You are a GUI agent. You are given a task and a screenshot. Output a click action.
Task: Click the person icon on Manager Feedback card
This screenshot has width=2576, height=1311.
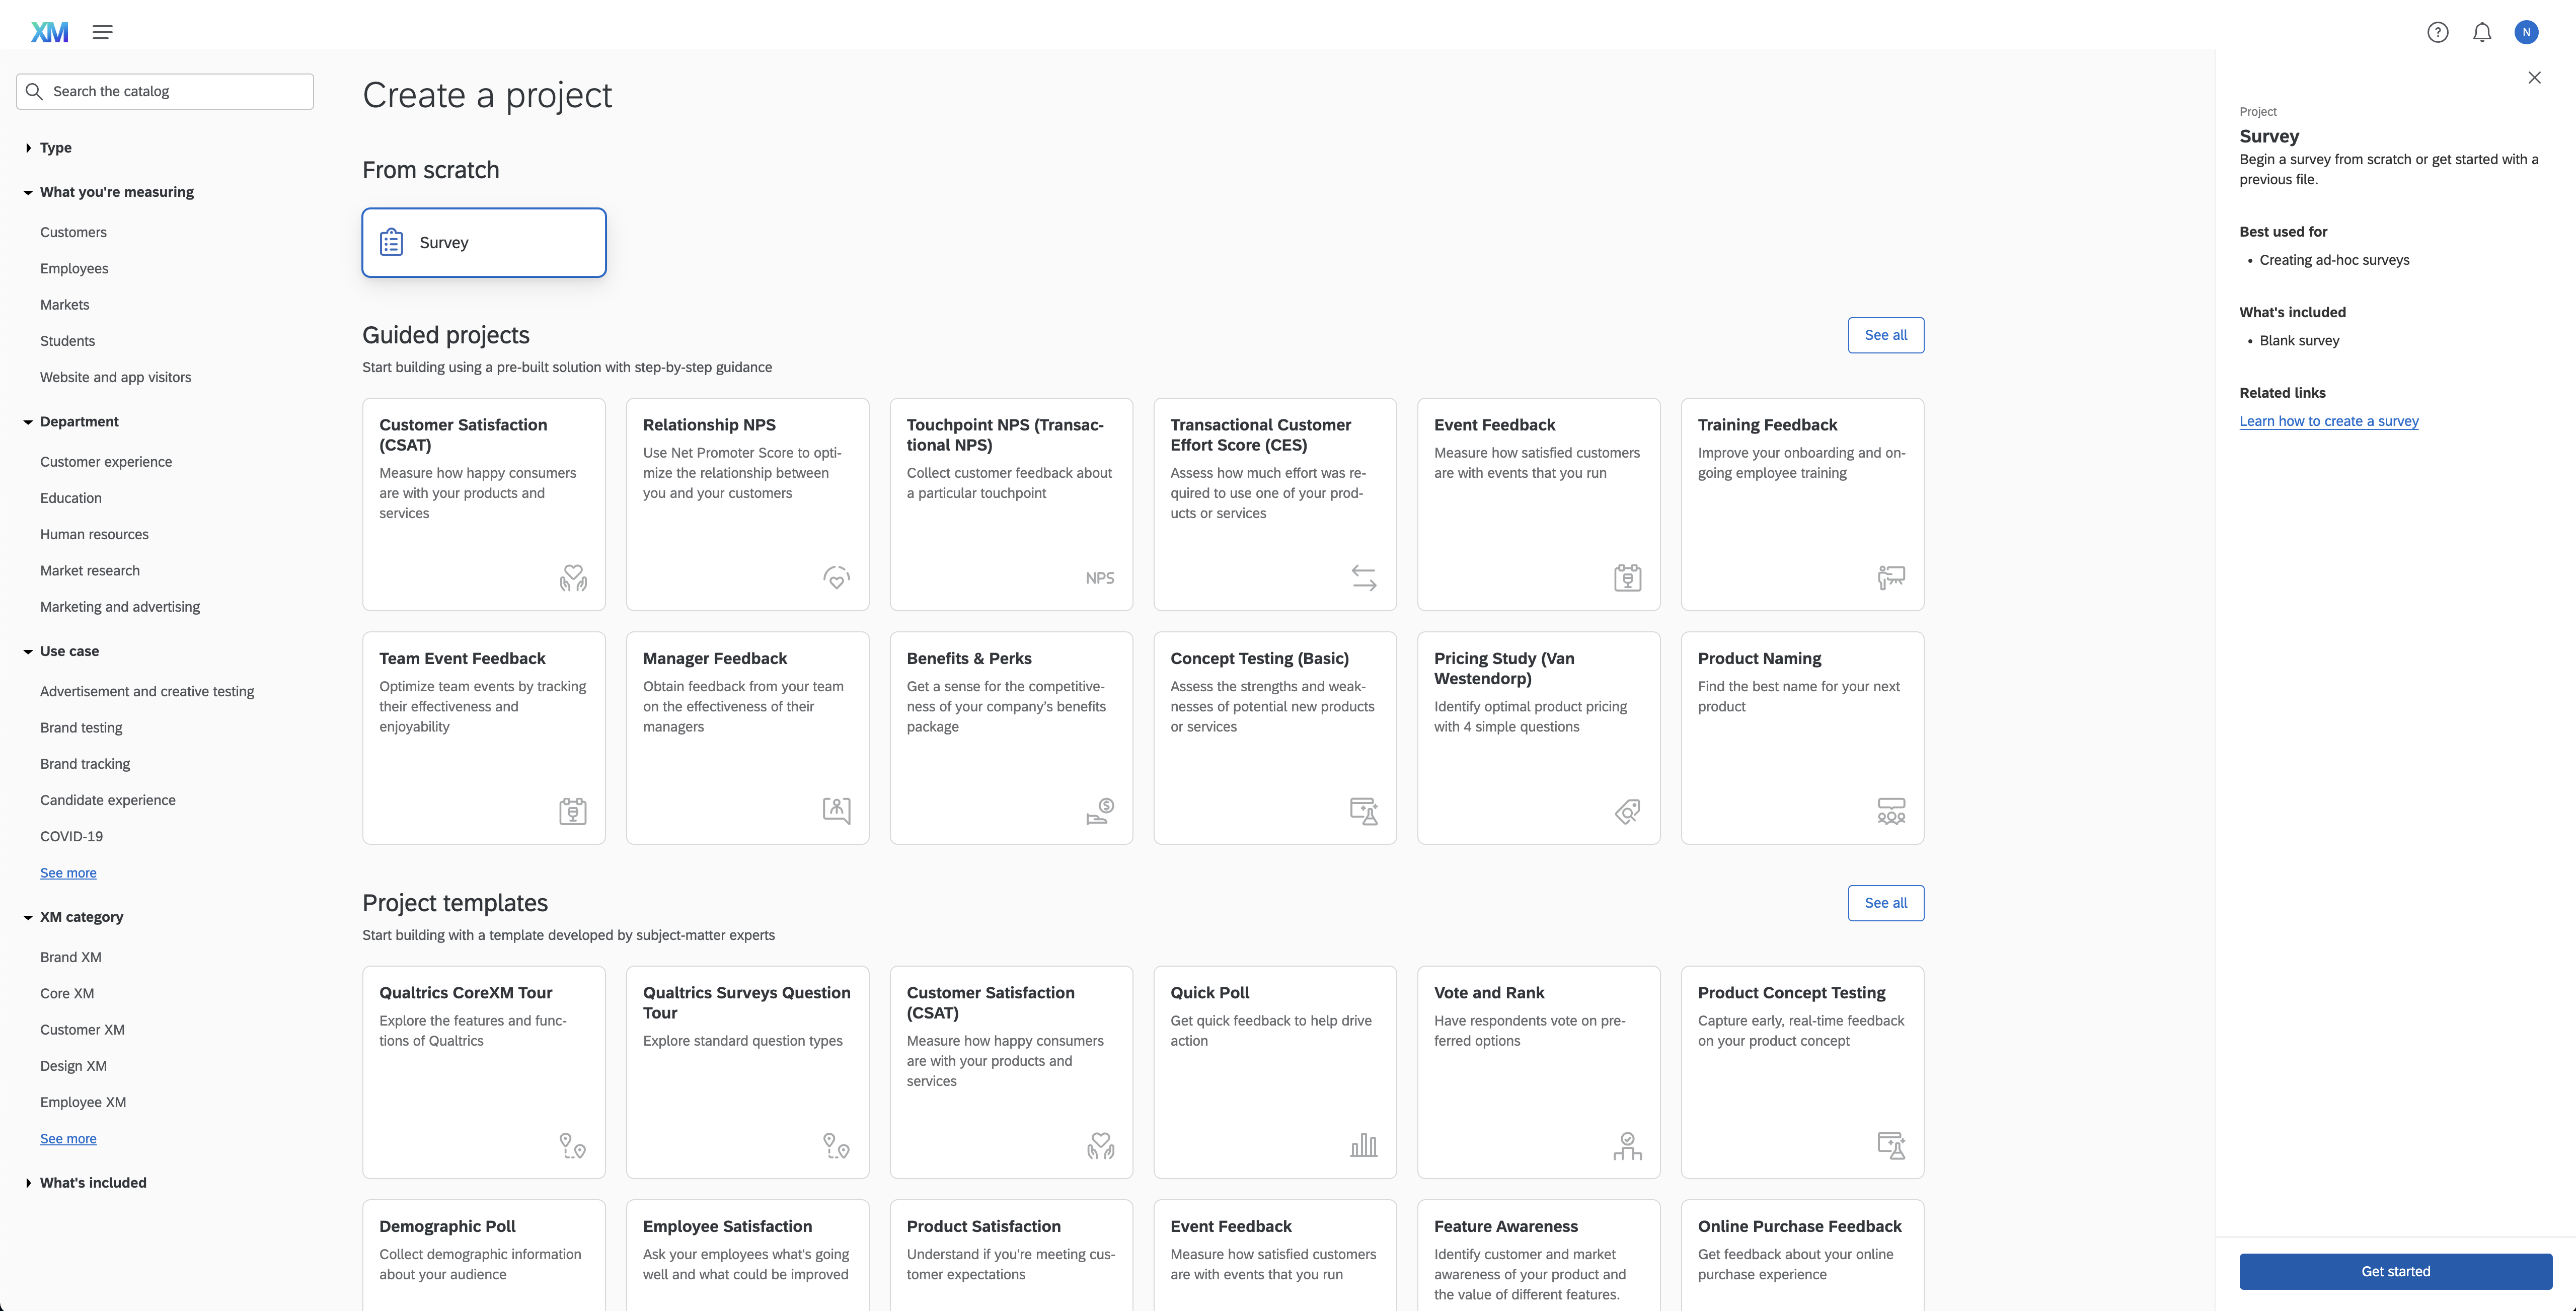[836, 811]
